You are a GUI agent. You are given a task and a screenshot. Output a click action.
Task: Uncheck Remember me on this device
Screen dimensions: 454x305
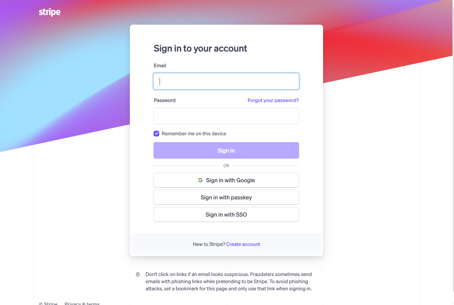pyautogui.click(x=156, y=134)
